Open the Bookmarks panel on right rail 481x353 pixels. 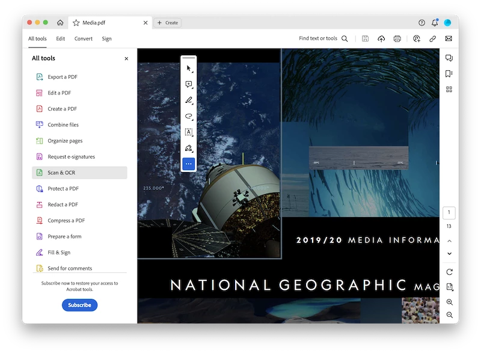point(449,73)
